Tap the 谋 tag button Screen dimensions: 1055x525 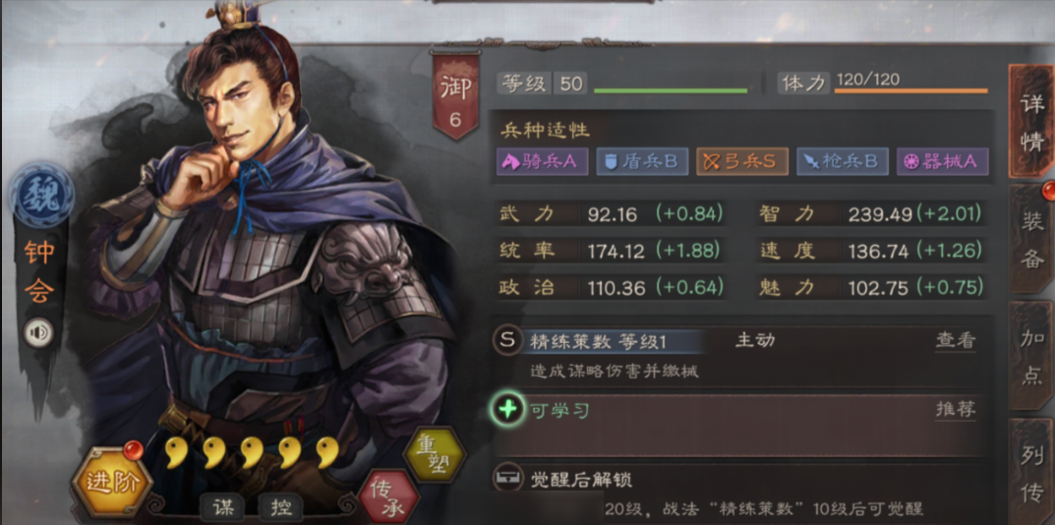[223, 507]
